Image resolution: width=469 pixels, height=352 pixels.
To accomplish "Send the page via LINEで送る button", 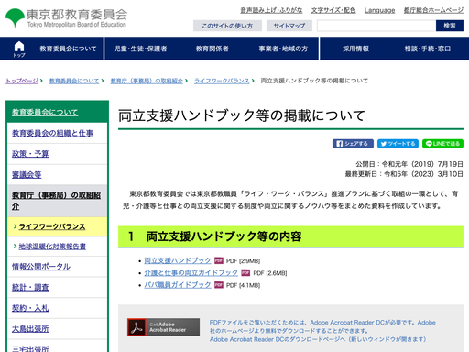I will click(442, 144).
